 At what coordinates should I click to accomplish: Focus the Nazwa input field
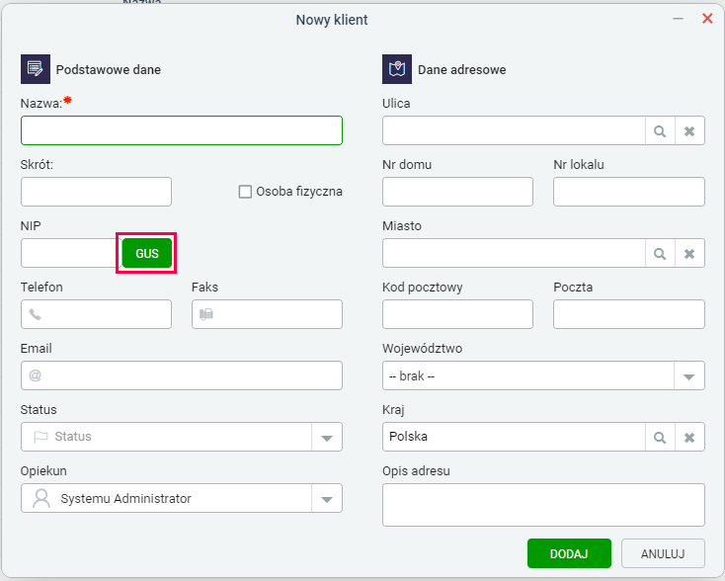tap(182, 130)
